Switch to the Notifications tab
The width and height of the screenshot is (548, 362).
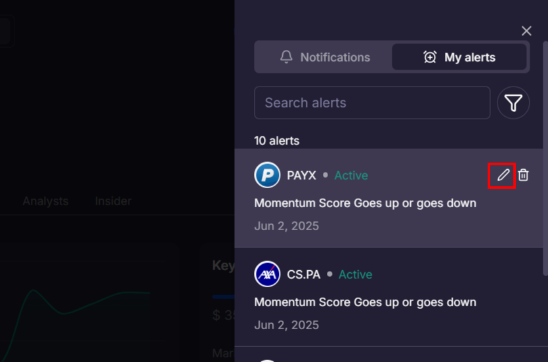click(324, 57)
